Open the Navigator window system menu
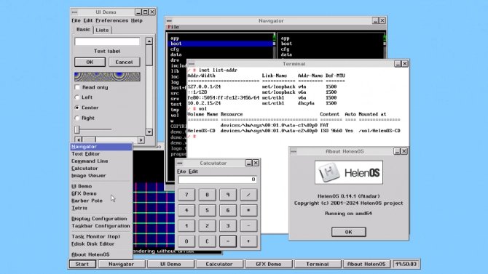 [x=169, y=21]
